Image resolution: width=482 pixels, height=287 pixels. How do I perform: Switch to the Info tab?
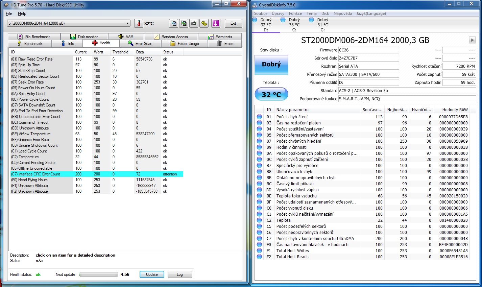67,43
